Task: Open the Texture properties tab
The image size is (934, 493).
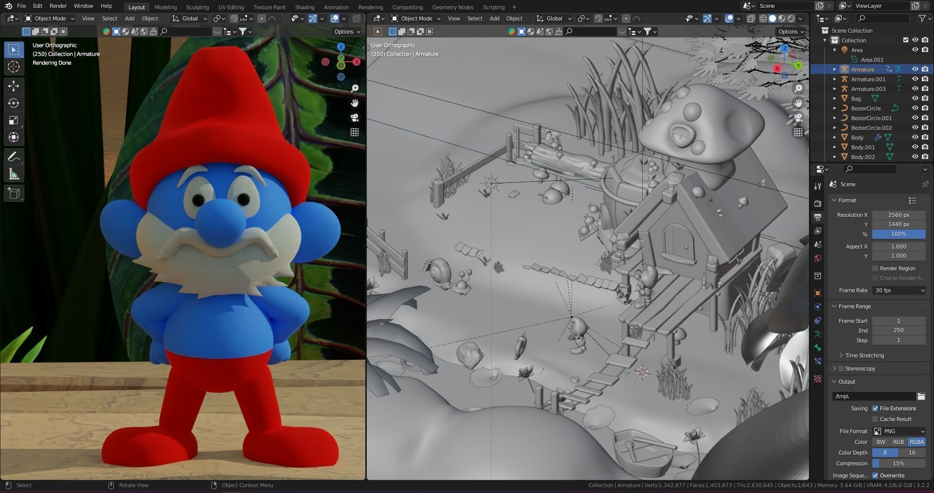Action: click(818, 379)
